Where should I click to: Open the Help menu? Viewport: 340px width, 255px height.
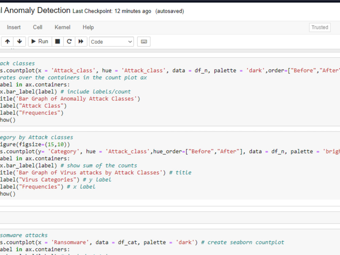tap(88, 27)
